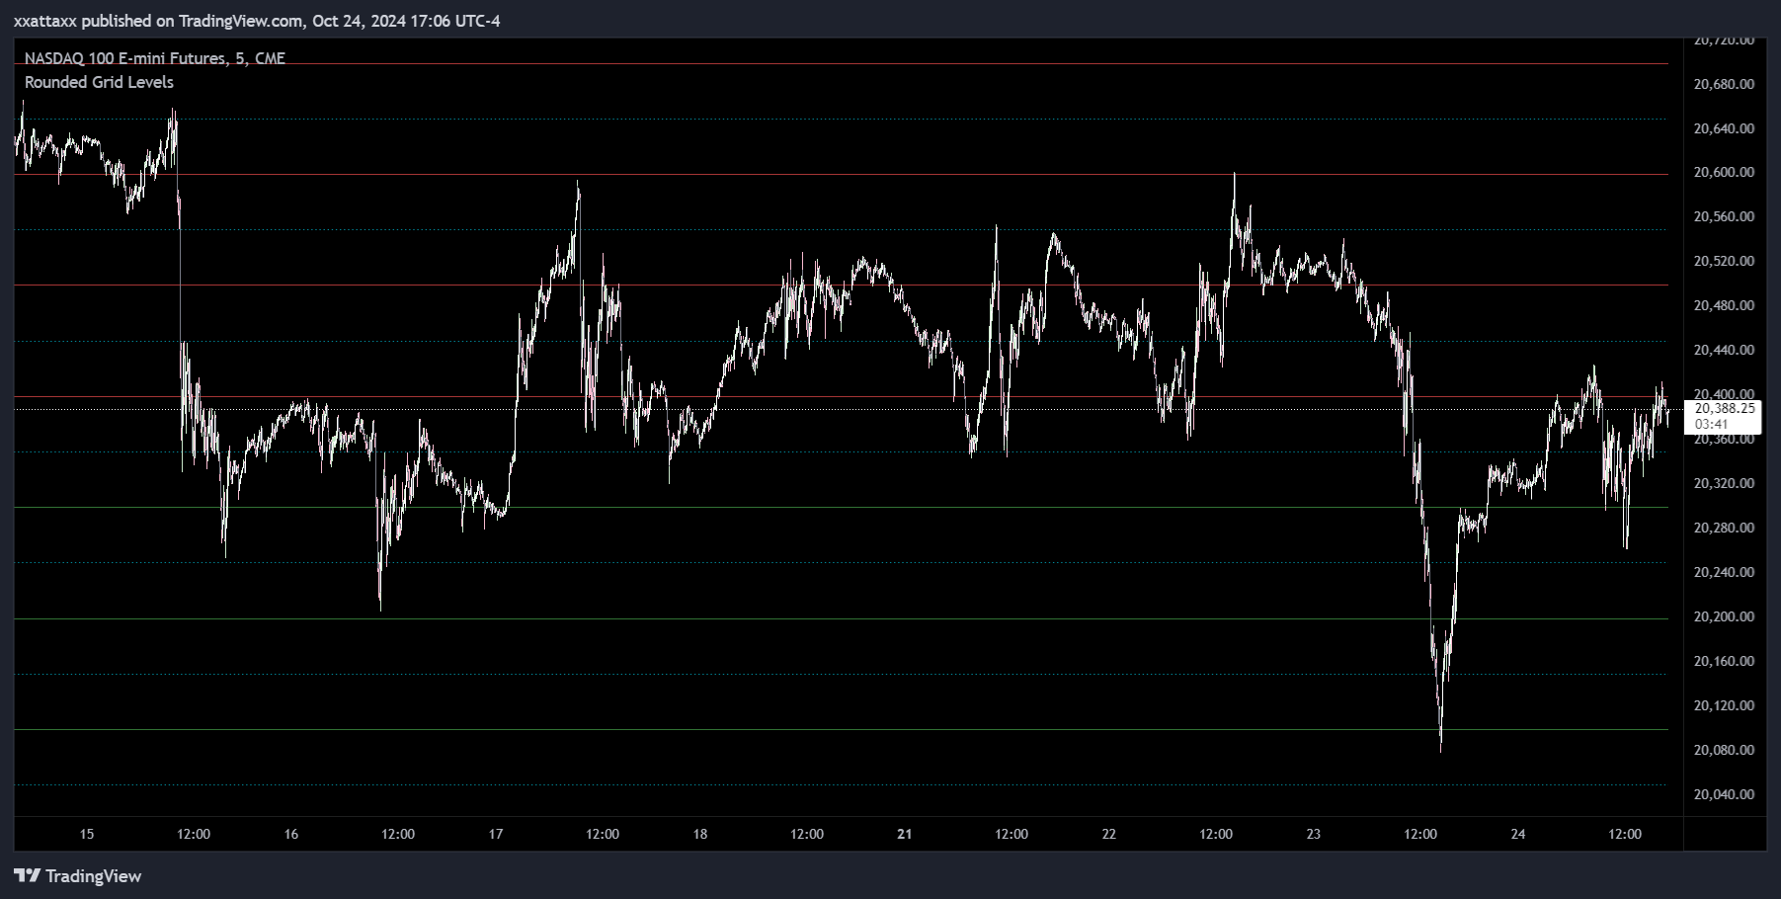Viewport: 1781px width, 899px height.
Task: Click the 20,240.00 price axis label
Action: (x=1724, y=572)
